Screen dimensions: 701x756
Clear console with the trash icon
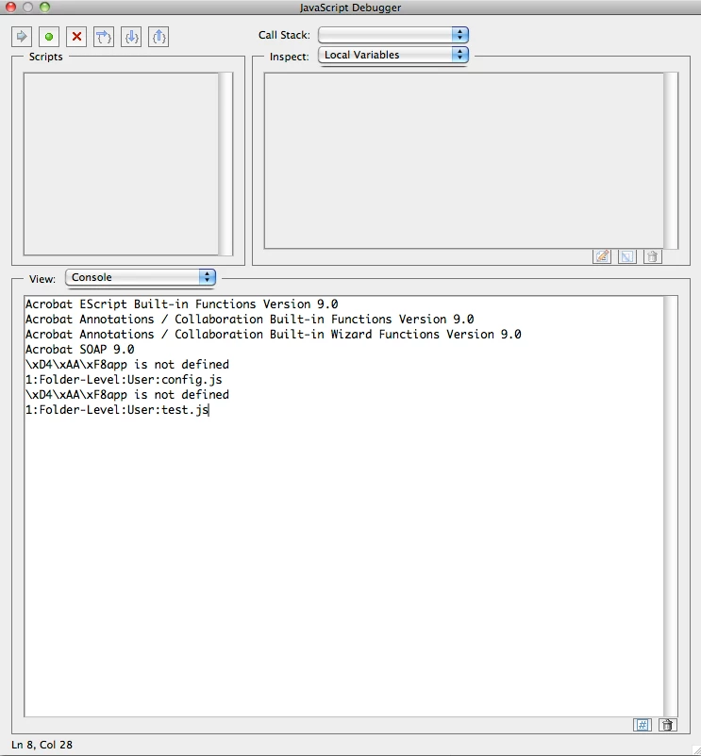[x=667, y=725]
